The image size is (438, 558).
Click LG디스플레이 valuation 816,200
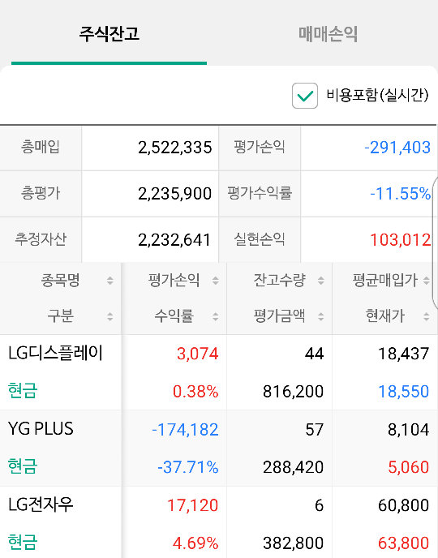(x=293, y=392)
